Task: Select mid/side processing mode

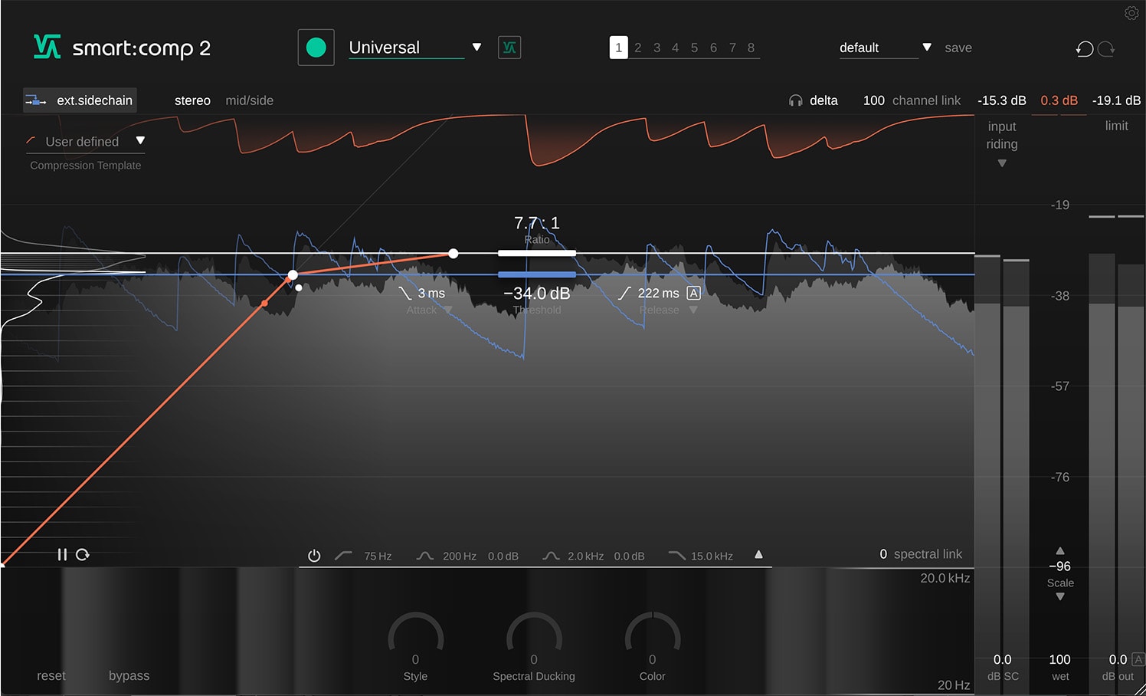Action: point(249,100)
